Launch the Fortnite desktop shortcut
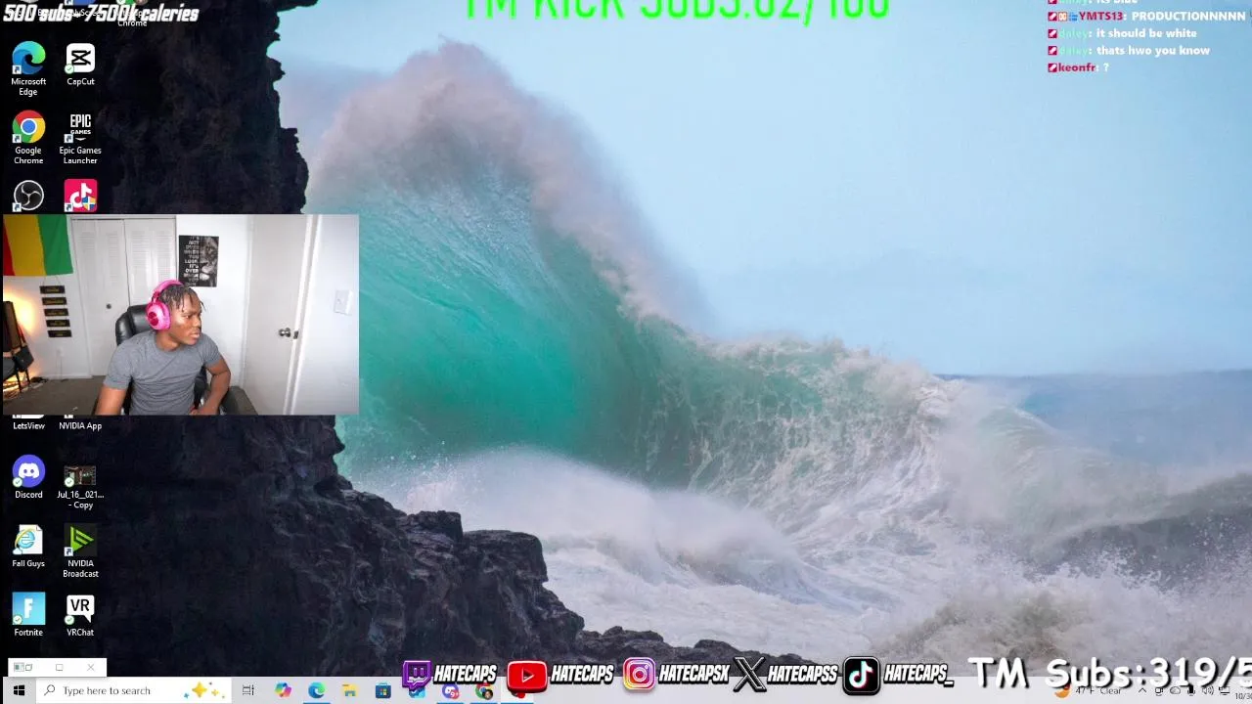 (28, 616)
